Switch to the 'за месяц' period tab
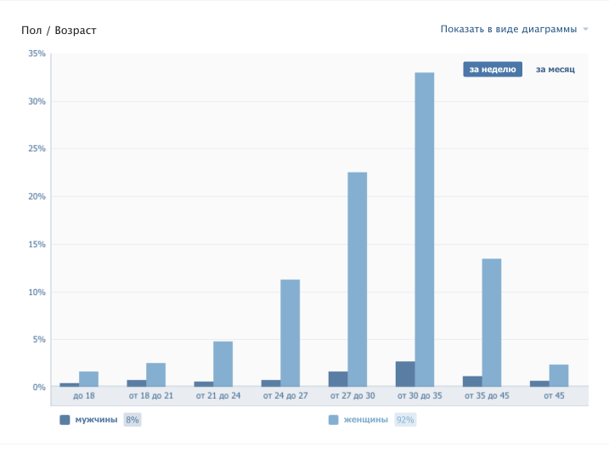 tap(555, 70)
